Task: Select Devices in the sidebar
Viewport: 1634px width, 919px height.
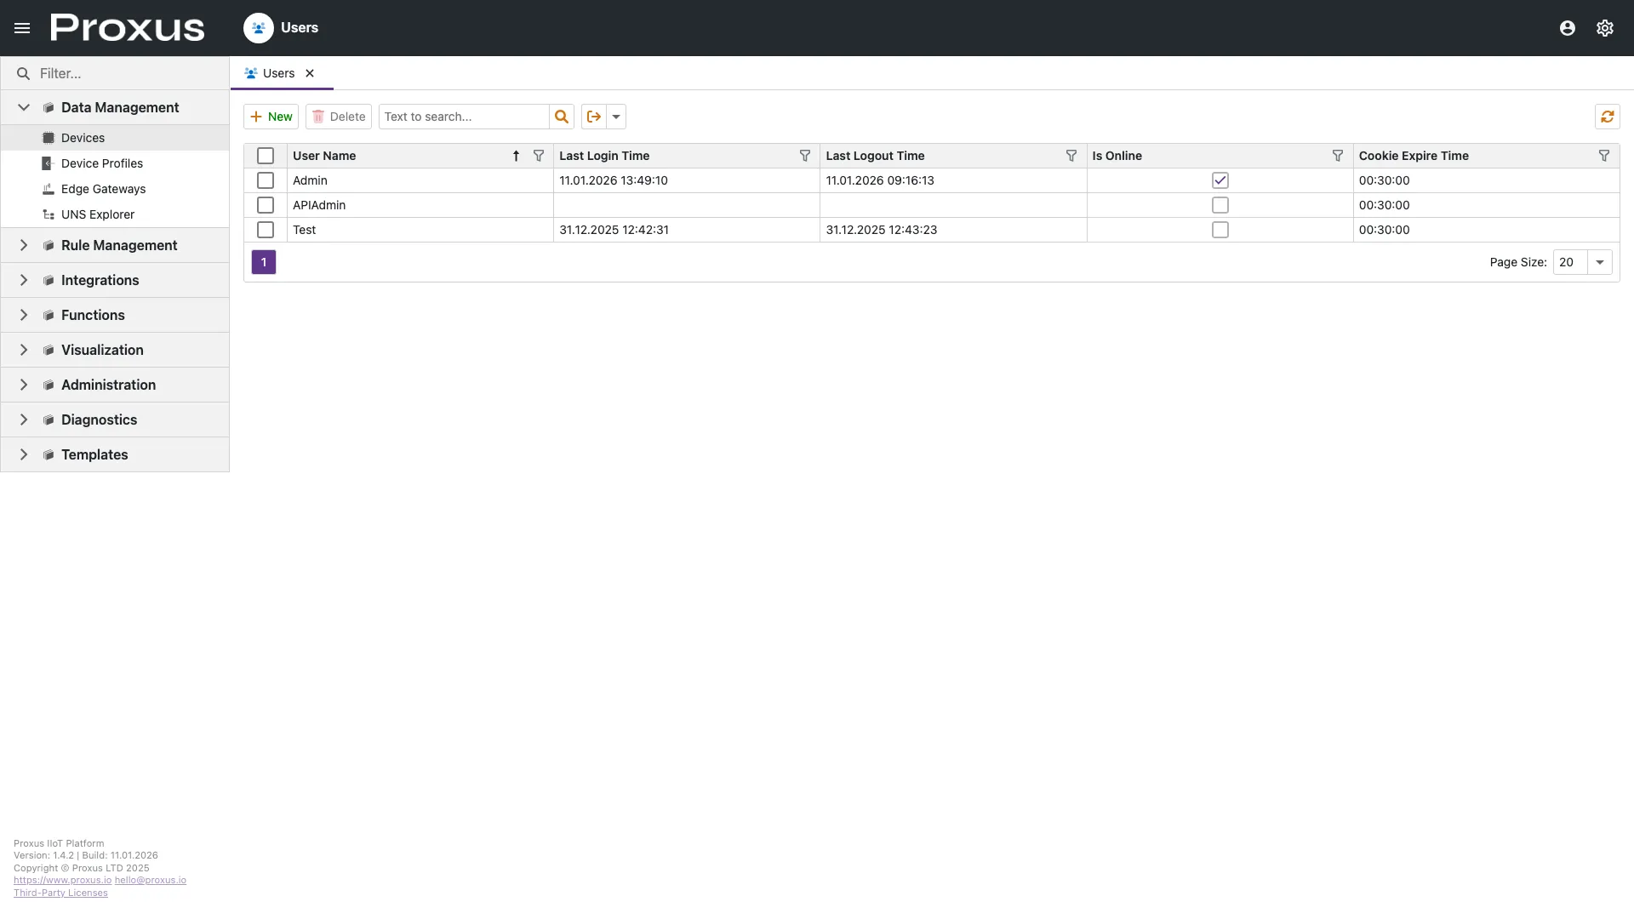Action: coord(83,137)
